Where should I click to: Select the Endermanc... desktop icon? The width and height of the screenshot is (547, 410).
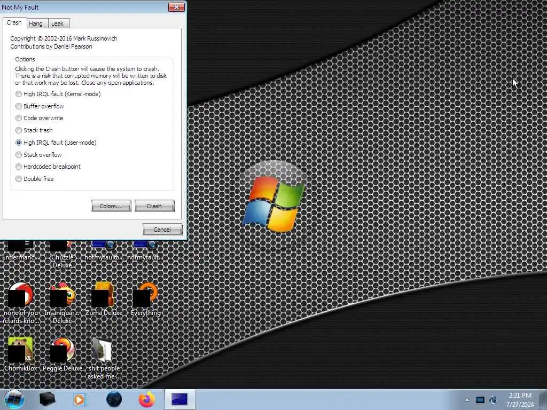[21, 251]
